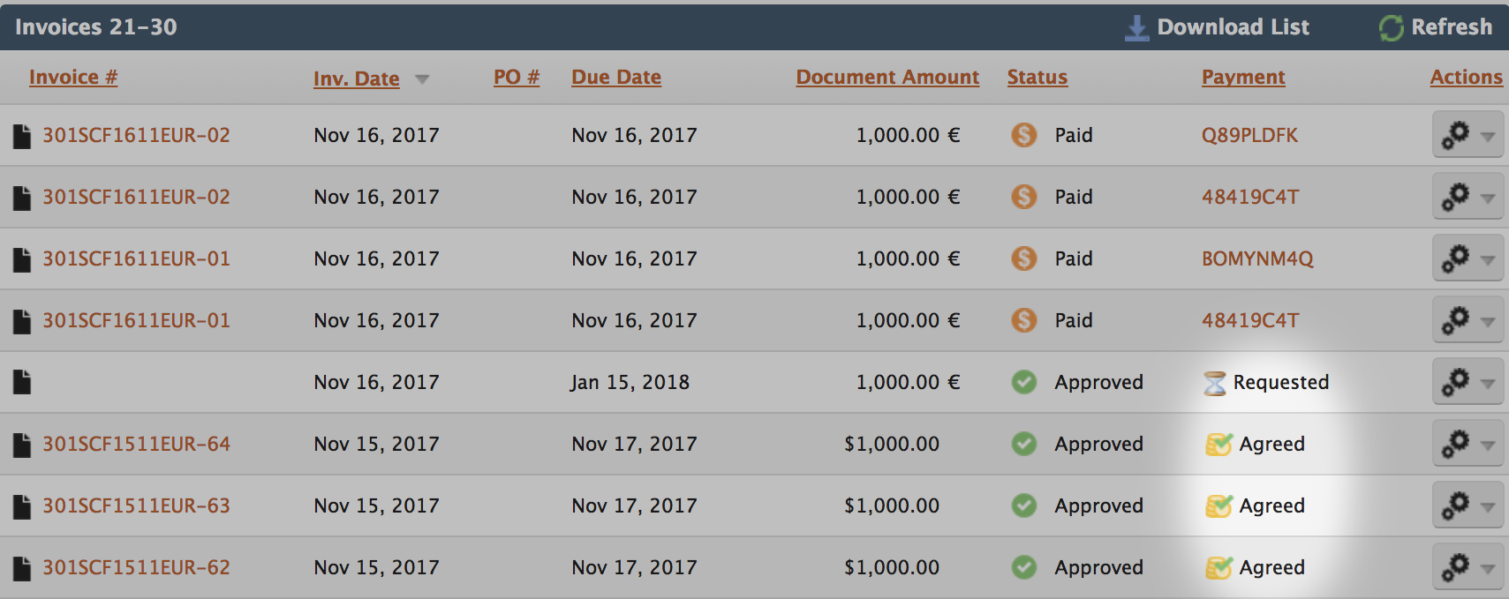Screen dimensions: 1509x599
Task: Click green Approved checkmark for invoice 301SCF1511EUR-62
Action: 1023,567
